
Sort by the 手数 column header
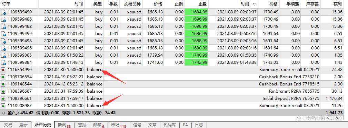[x=111, y=4]
